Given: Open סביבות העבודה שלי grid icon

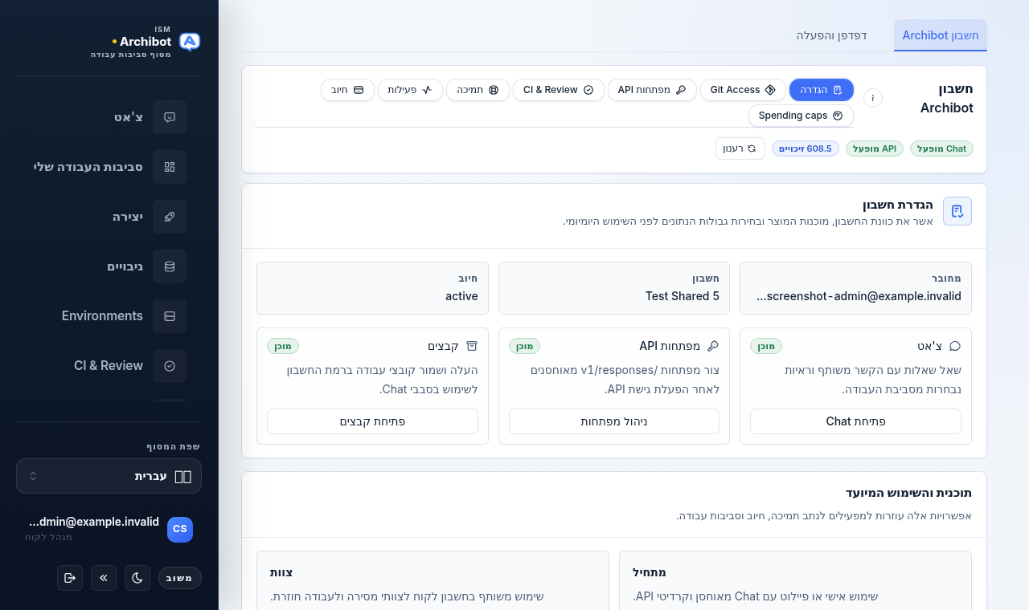Looking at the screenshot, I should click(170, 167).
